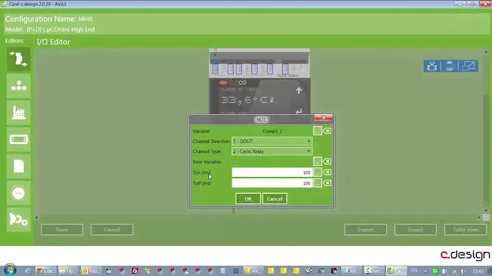Confirm the NO1 dialog with OK
Screen dimensions: 492x276
[x=247, y=199]
